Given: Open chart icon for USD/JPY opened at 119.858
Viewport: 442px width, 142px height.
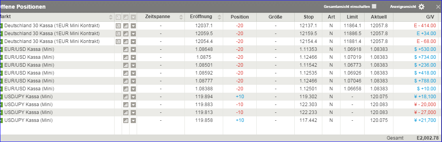Looking at the screenshot, I should 126,120.
